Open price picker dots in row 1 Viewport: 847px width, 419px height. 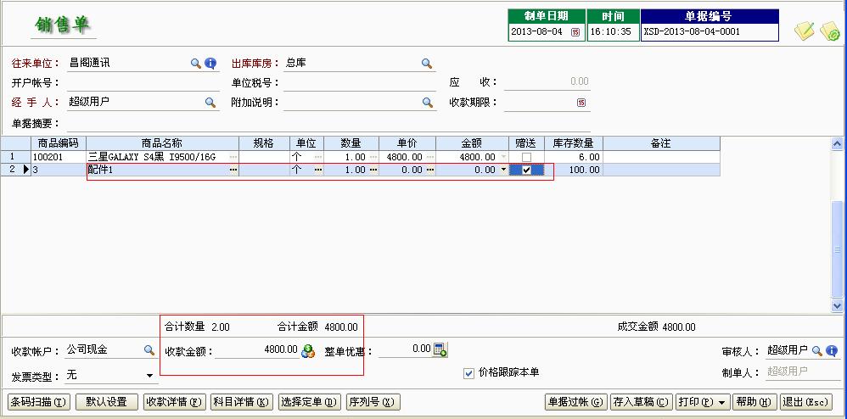coord(430,157)
